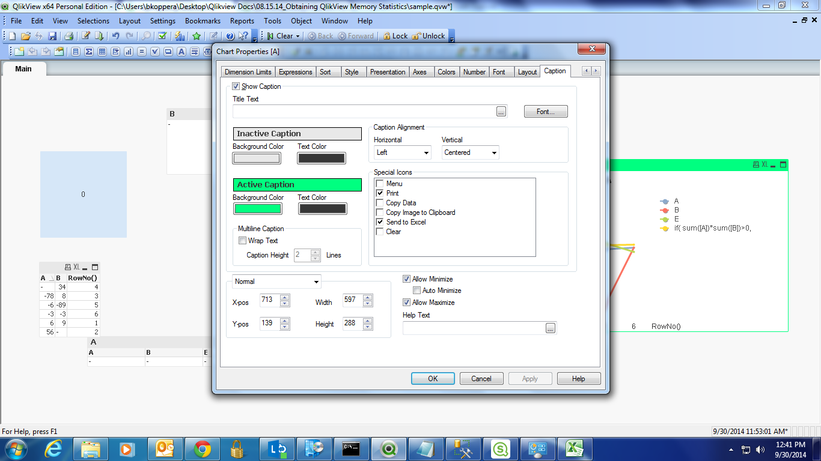
Task: Reload data with the Reload icon
Action: (x=99, y=36)
